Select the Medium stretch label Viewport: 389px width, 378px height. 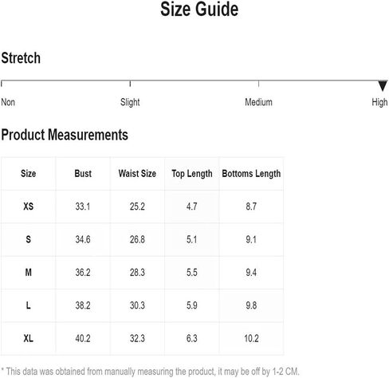[258, 102]
